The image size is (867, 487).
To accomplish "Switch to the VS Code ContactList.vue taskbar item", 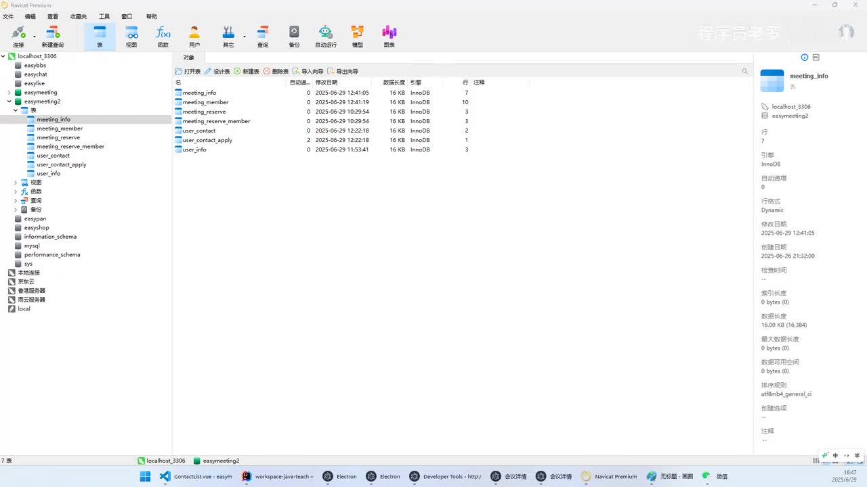I will (196, 476).
